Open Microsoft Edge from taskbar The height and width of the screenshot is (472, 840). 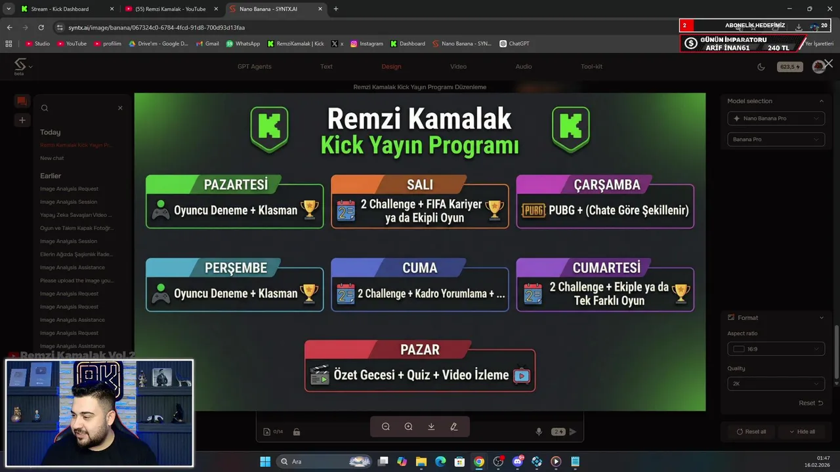[x=440, y=462]
